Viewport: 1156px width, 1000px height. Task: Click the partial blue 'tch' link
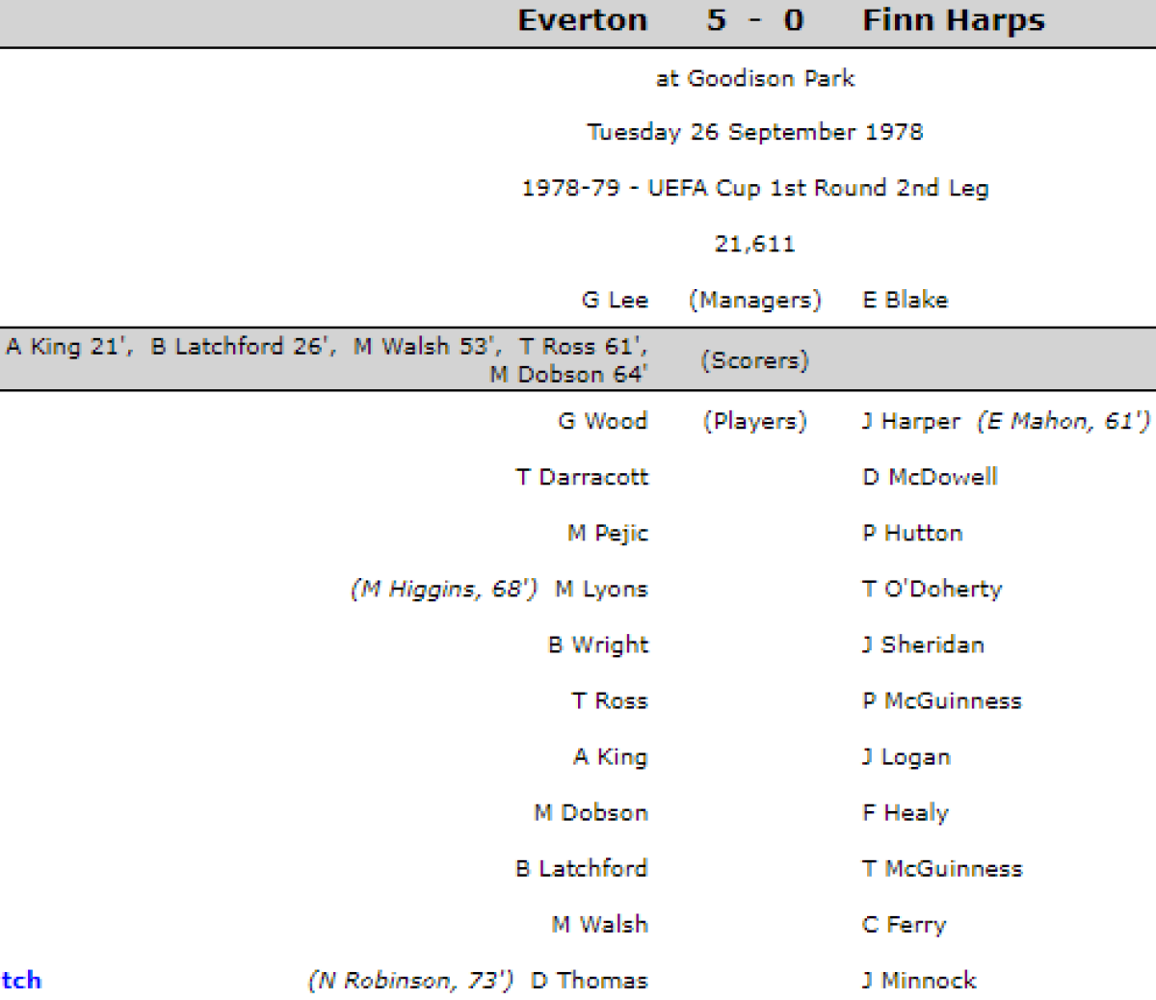21,981
